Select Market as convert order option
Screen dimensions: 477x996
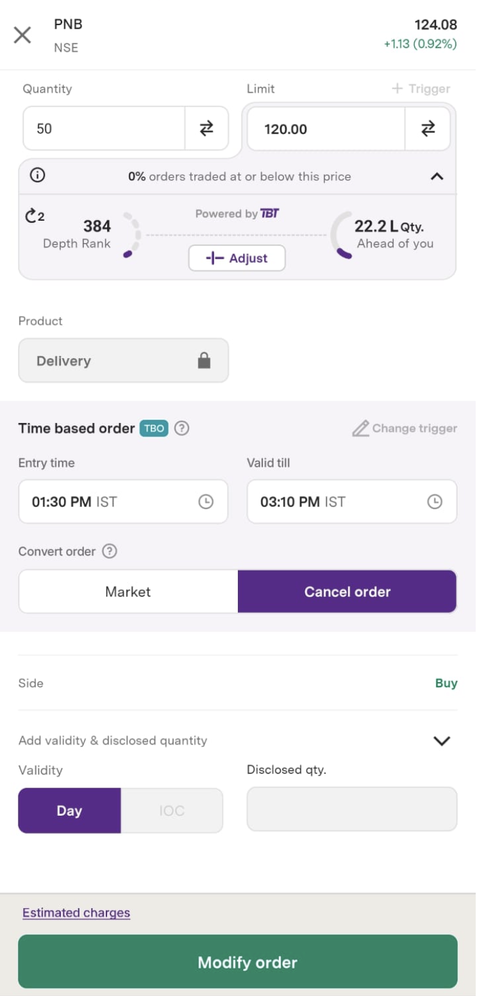128,592
